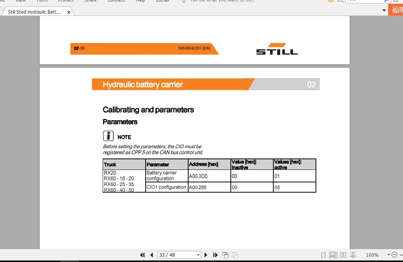Screen dimensions: 403x262
Task: Click the '50638042207 [EN]' footer text
Action: click(x=194, y=48)
